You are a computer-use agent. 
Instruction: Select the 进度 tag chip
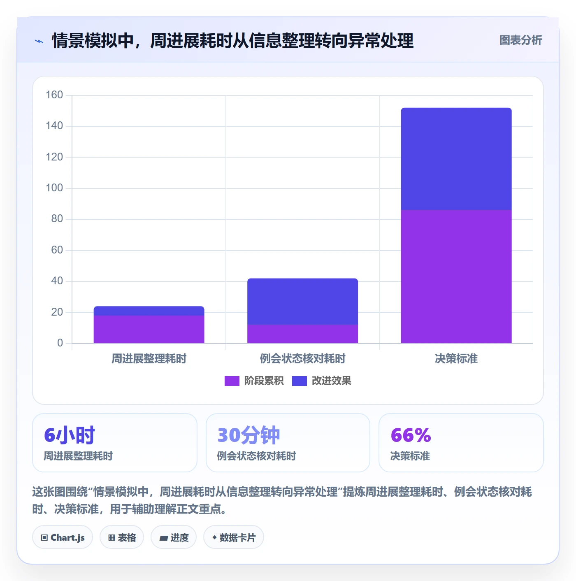point(174,537)
